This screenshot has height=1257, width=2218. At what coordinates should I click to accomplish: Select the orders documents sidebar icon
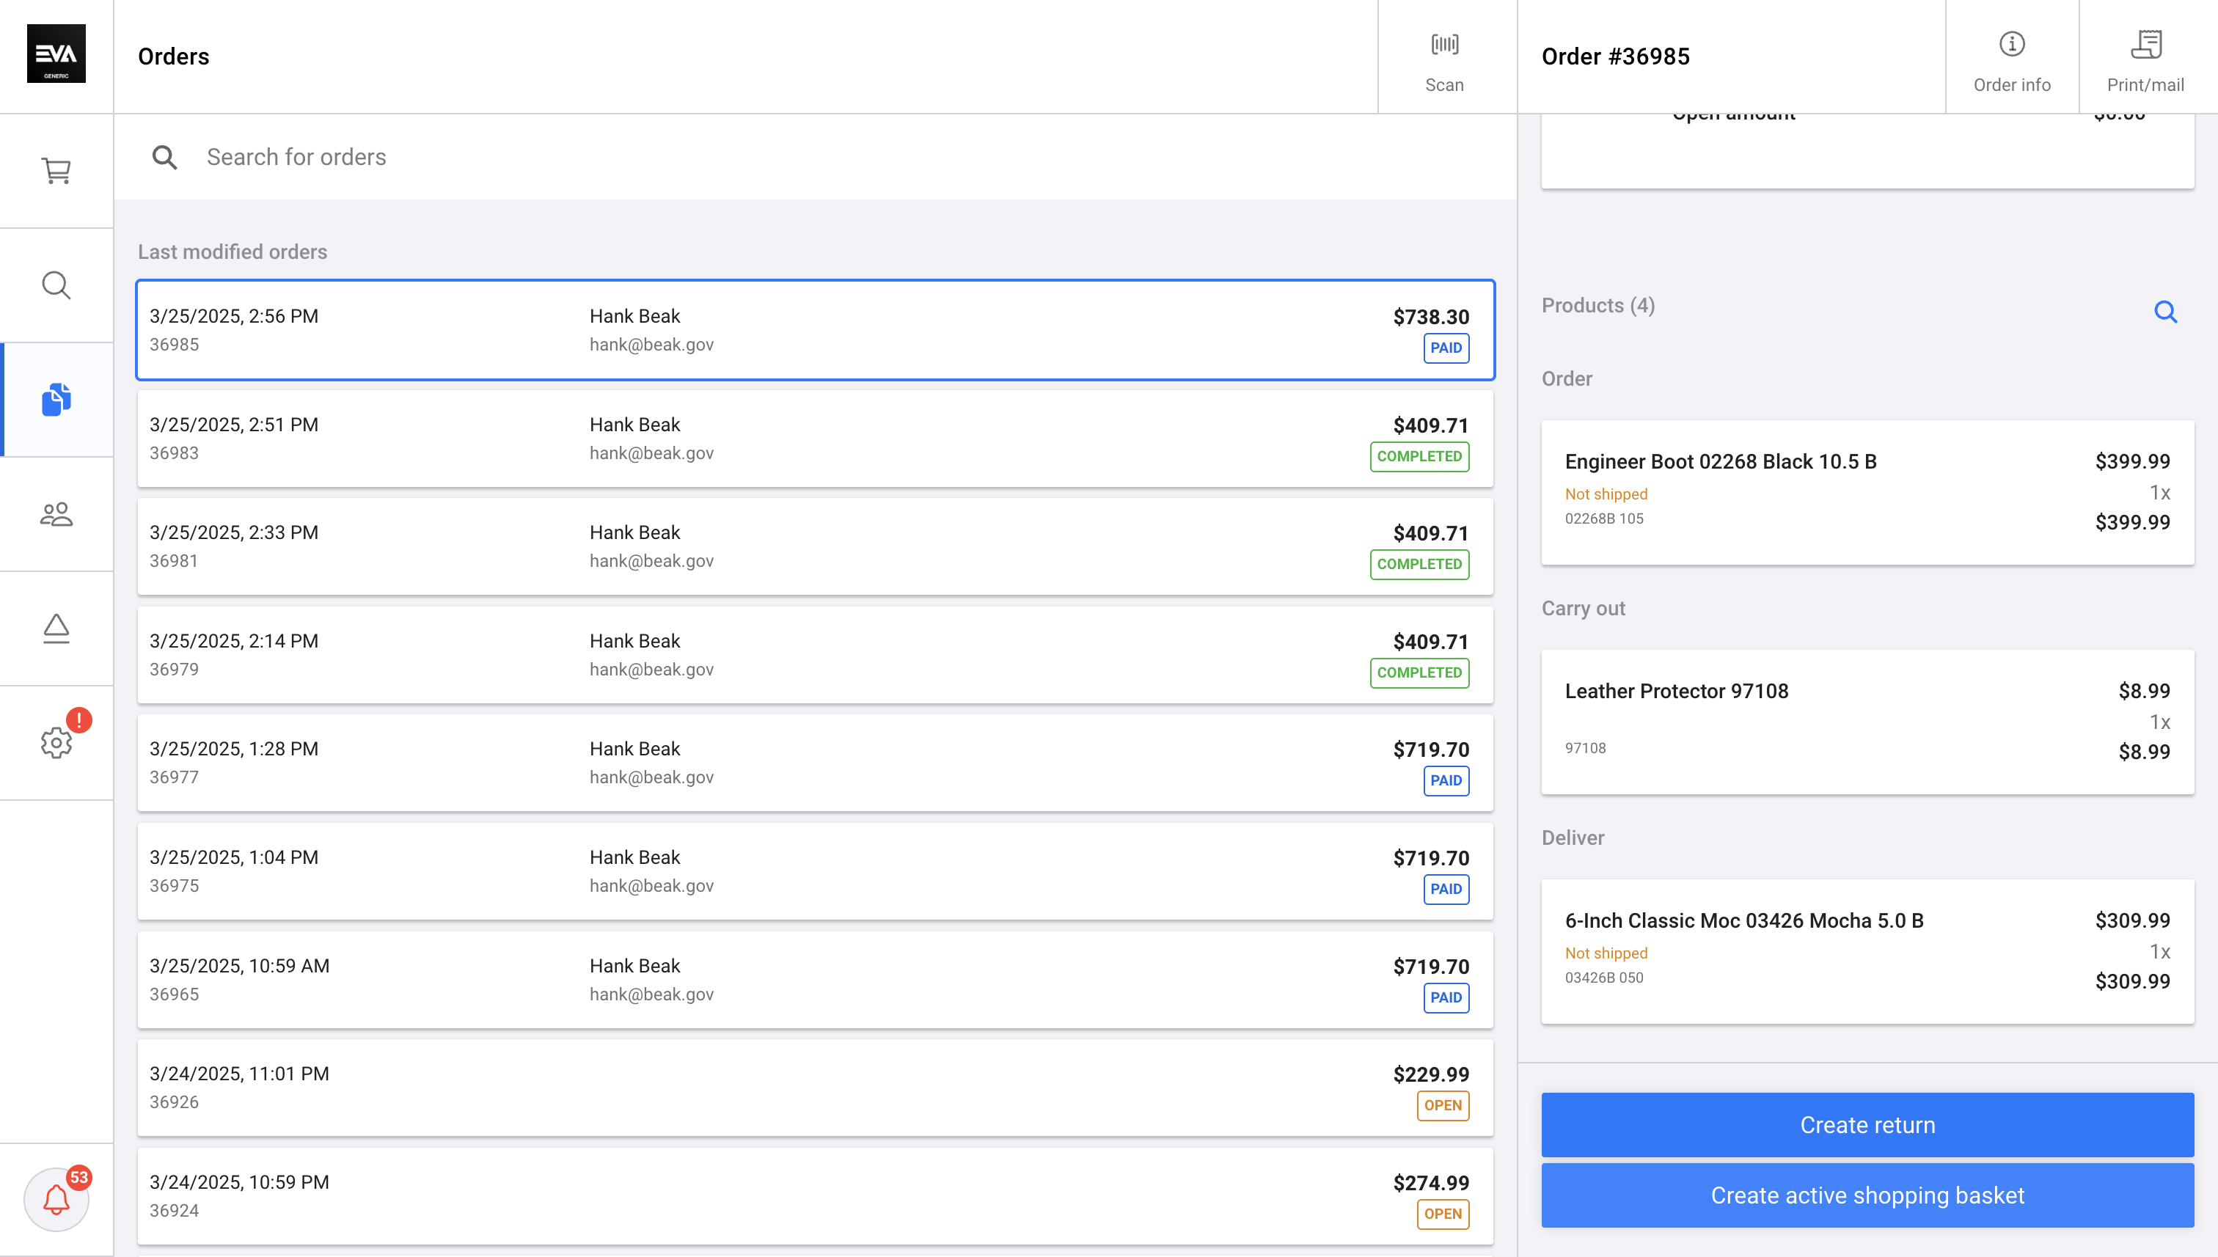[x=56, y=400]
